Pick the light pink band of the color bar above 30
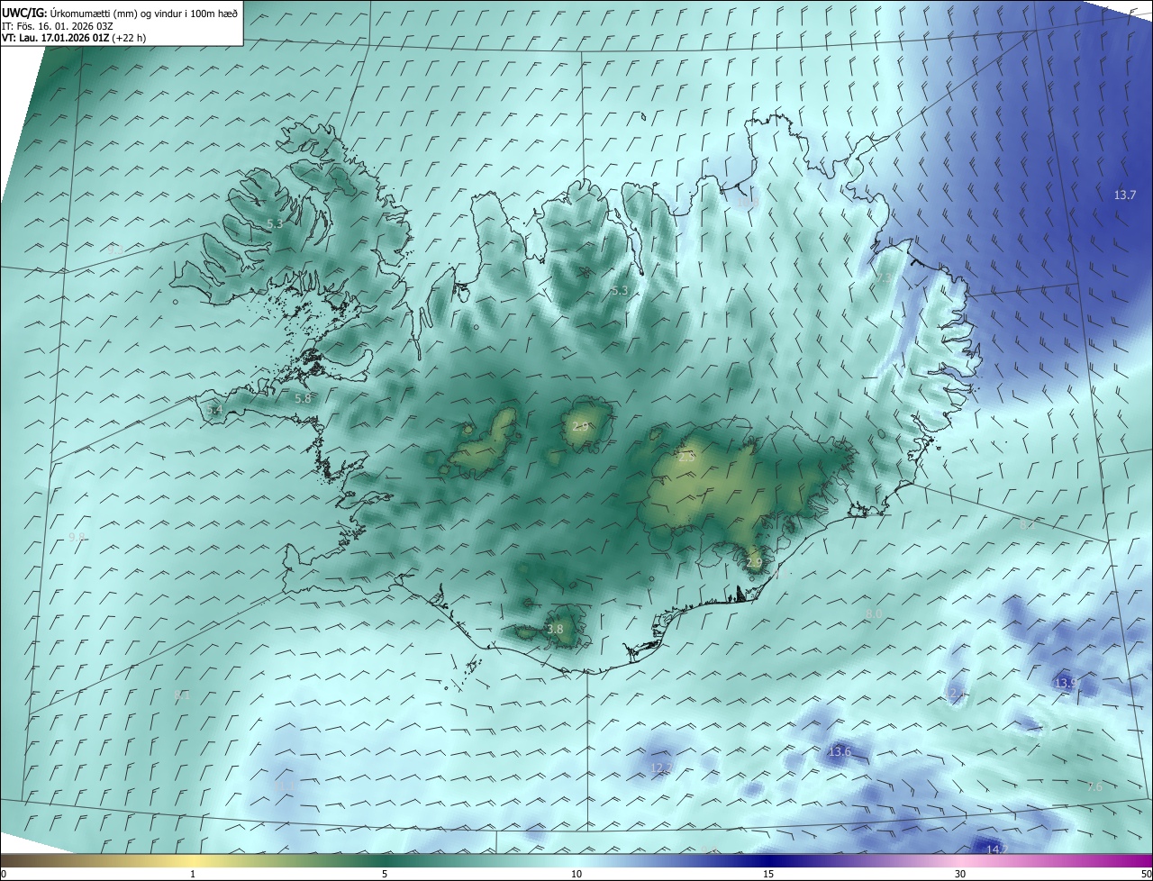 (x=960, y=861)
